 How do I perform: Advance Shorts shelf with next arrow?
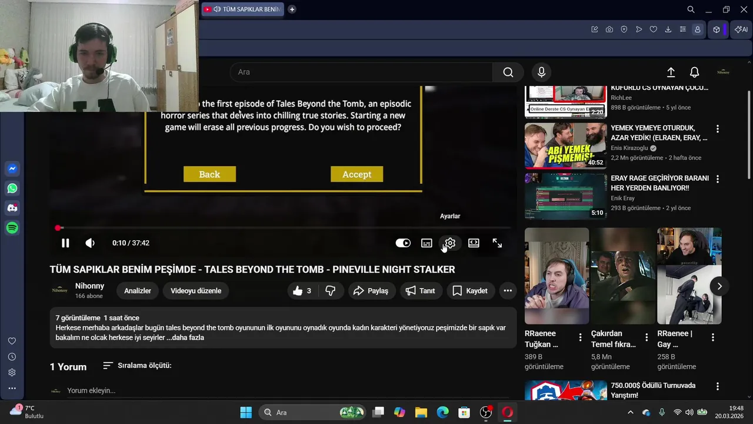pos(719,286)
